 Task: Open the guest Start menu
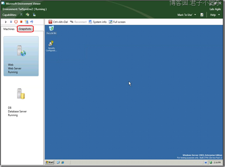50,162
